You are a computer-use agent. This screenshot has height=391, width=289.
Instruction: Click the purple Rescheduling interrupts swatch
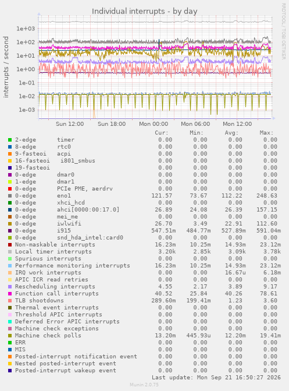(10, 287)
